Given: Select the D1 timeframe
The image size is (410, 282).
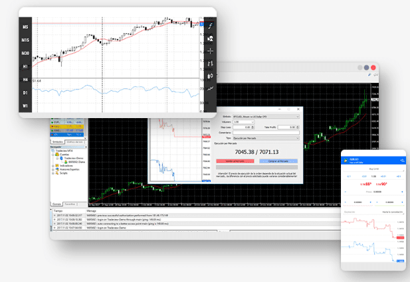Looking at the screenshot, I should click(25, 93).
